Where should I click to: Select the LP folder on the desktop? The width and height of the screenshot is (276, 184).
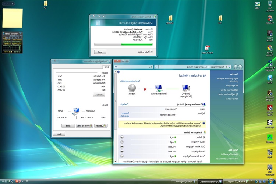45,4
